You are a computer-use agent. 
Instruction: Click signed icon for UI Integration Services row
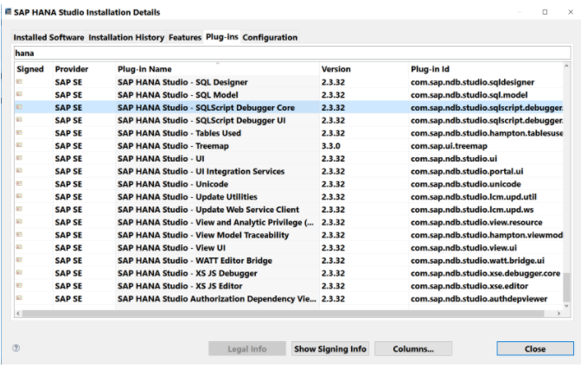[19, 171]
